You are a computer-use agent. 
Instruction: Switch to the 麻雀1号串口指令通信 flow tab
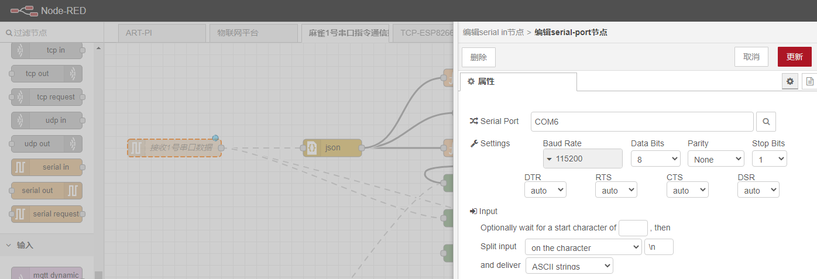(x=345, y=33)
